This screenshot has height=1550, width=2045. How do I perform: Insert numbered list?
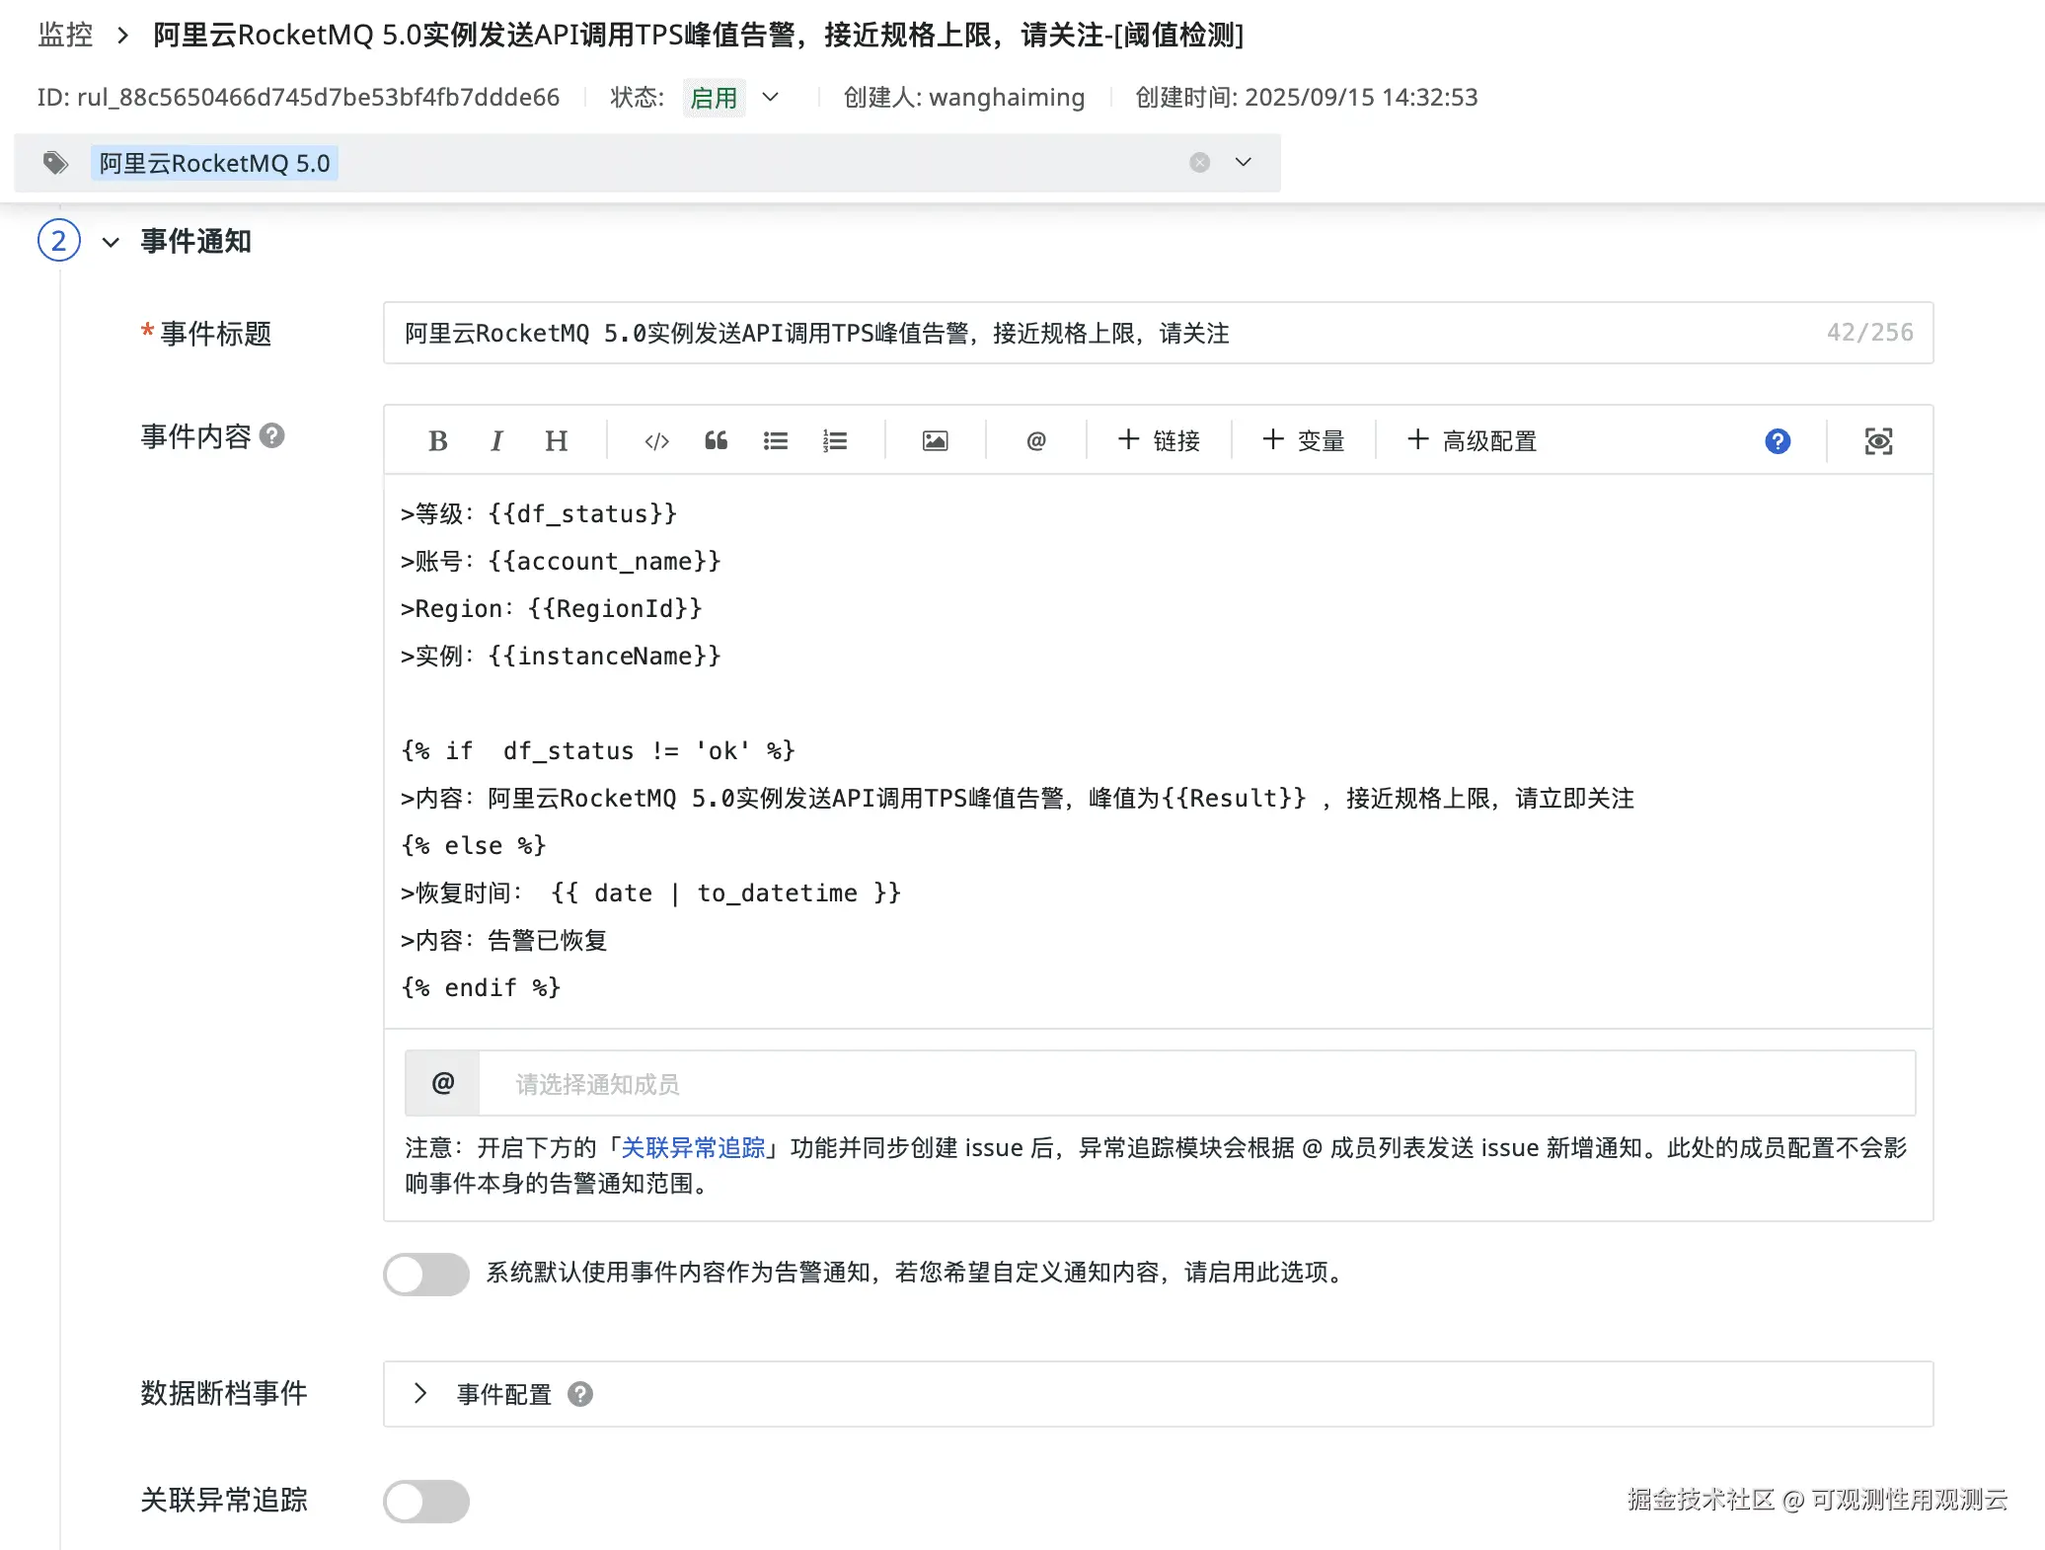point(835,441)
